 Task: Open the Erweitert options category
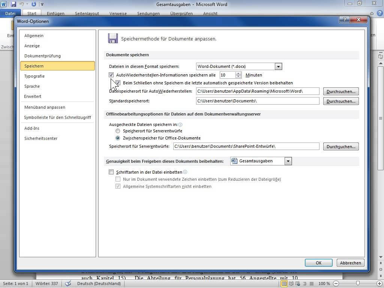coord(57,96)
